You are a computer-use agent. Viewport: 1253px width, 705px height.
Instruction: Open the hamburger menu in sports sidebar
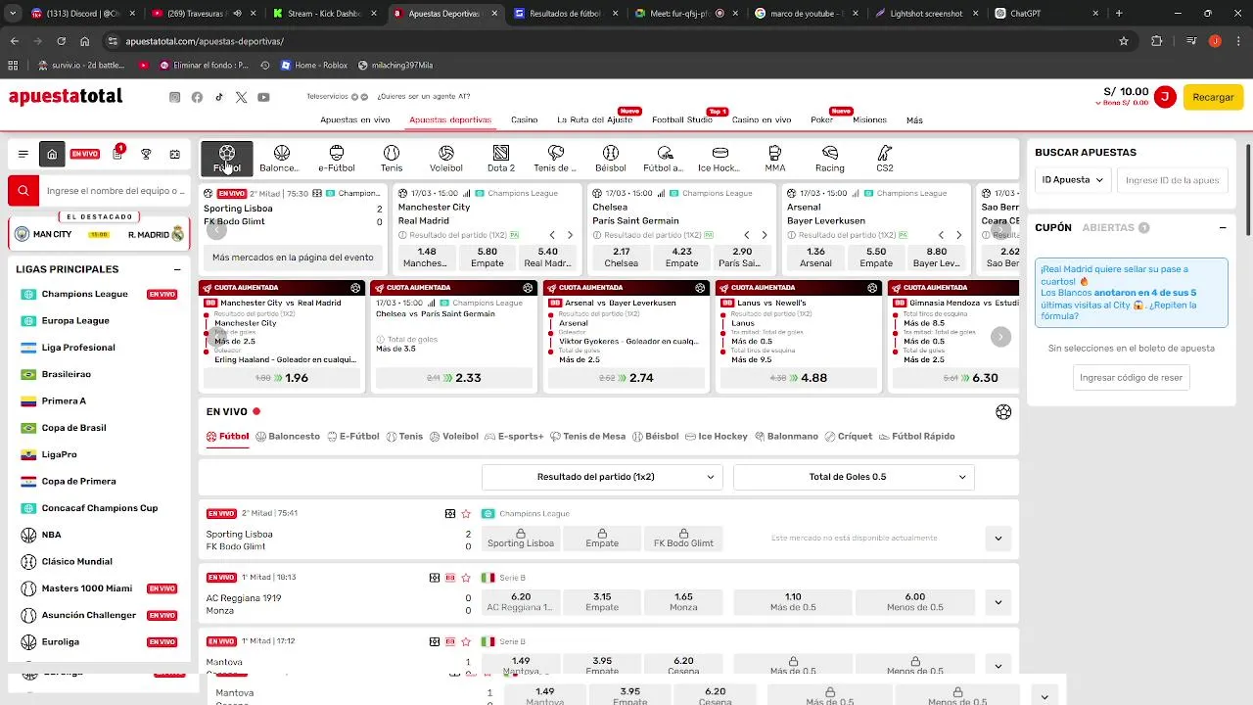point(23,154)
